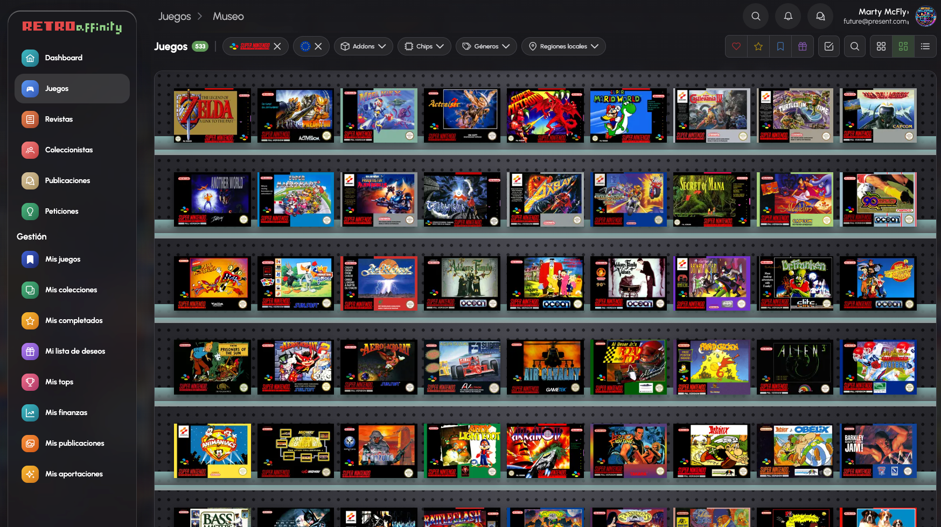
Task: Open the global search in the top bar
Action: pyautogui.click(x=756, y=16)
